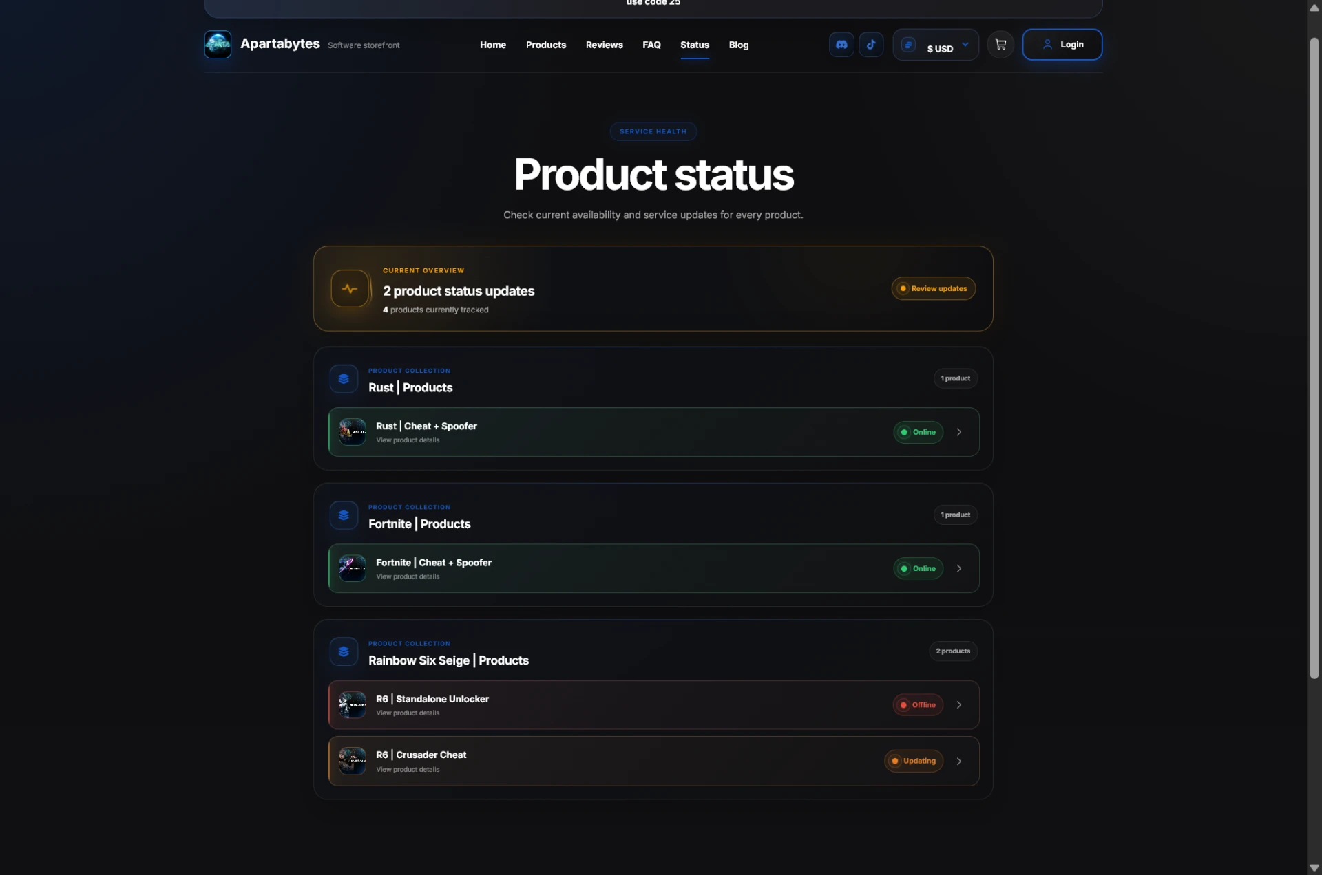Open the USD currency dropdown
1322x875 pixels.
936,45
